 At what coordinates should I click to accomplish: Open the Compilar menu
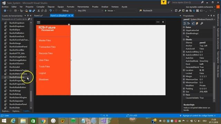click(40, 7)
